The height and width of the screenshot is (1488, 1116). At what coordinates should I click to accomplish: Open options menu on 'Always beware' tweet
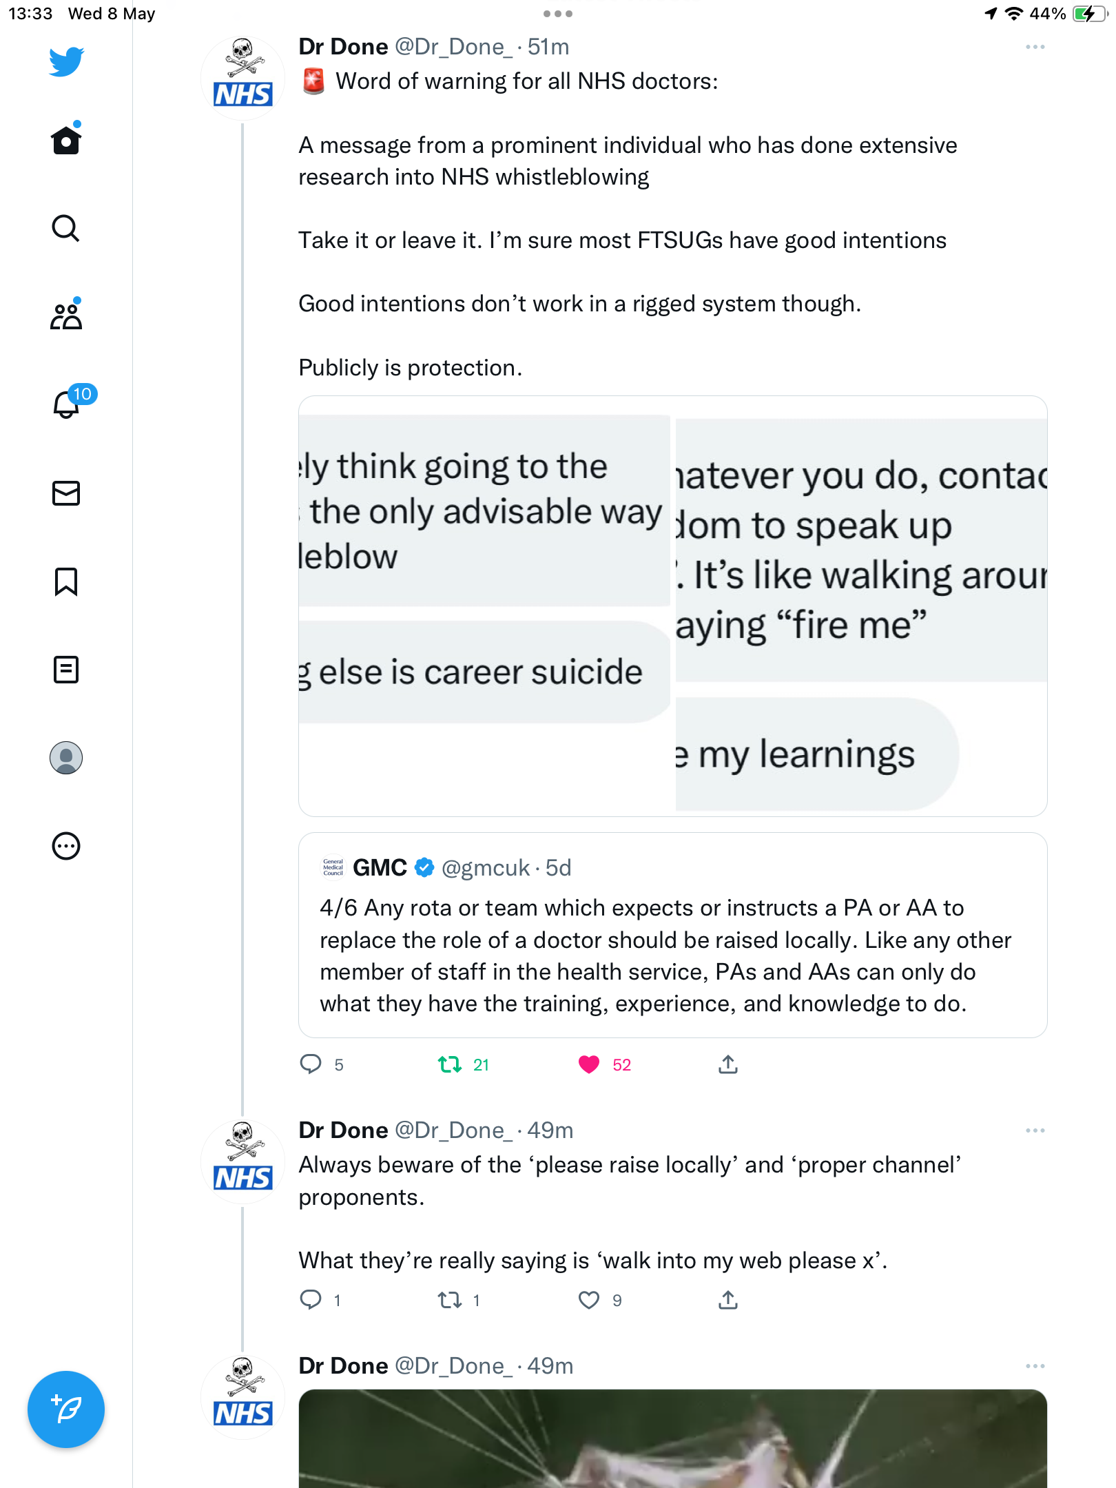pyautogui.click(x=1035, y=1130)
